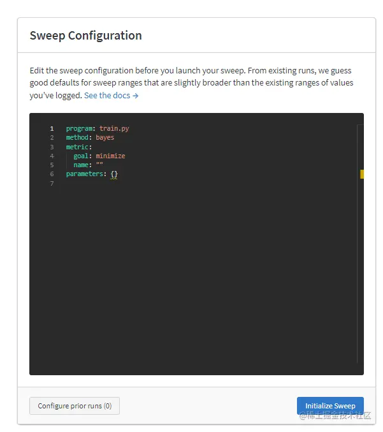Click the Initialize Sweep button
This screenshot has width=383, height=432.
pyautogui.click(x=330, y=406)
